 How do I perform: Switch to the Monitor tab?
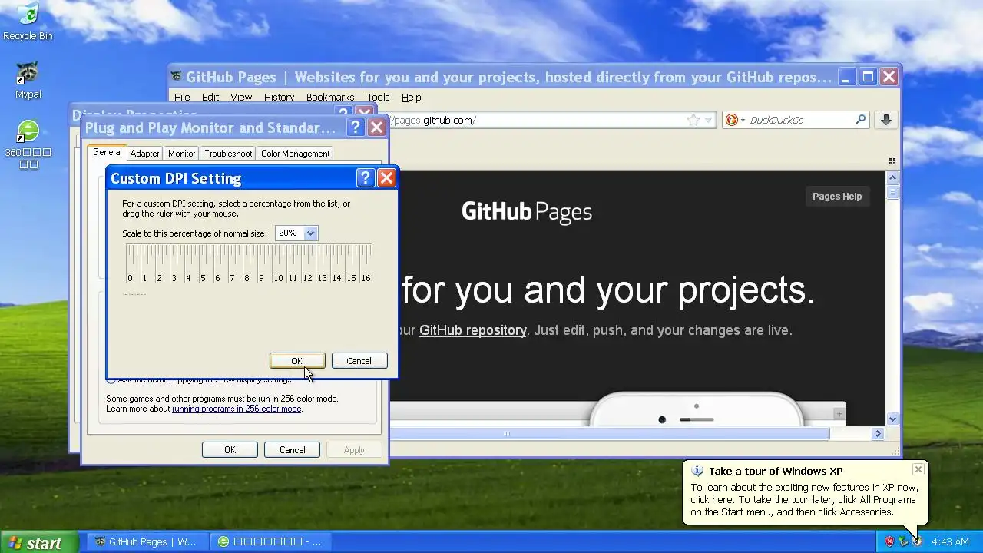point(181,154)
